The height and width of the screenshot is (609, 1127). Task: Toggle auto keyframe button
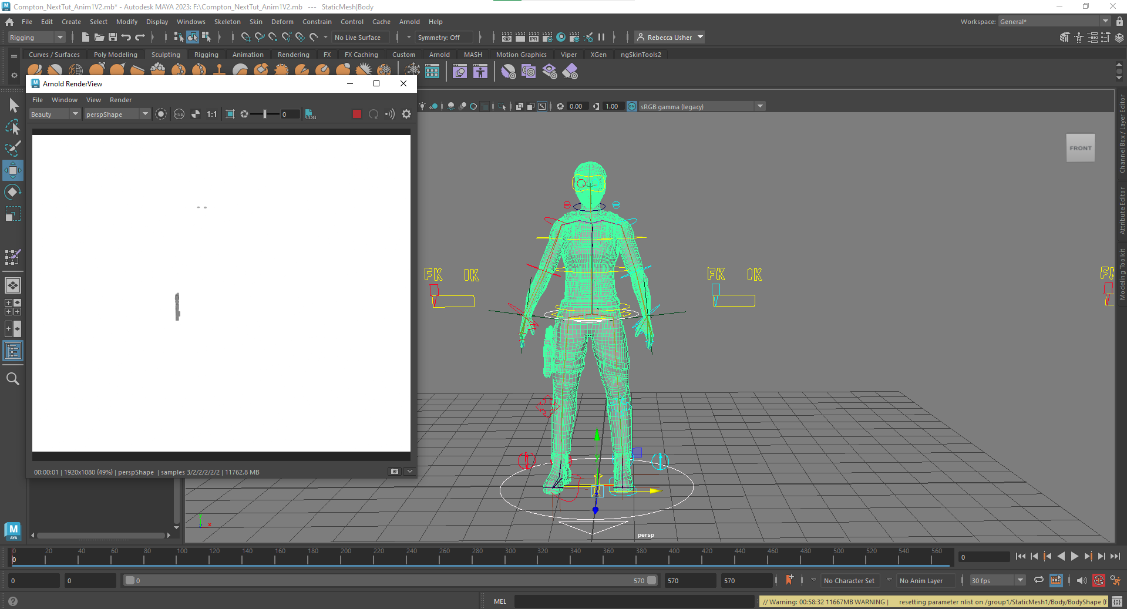1099,580
